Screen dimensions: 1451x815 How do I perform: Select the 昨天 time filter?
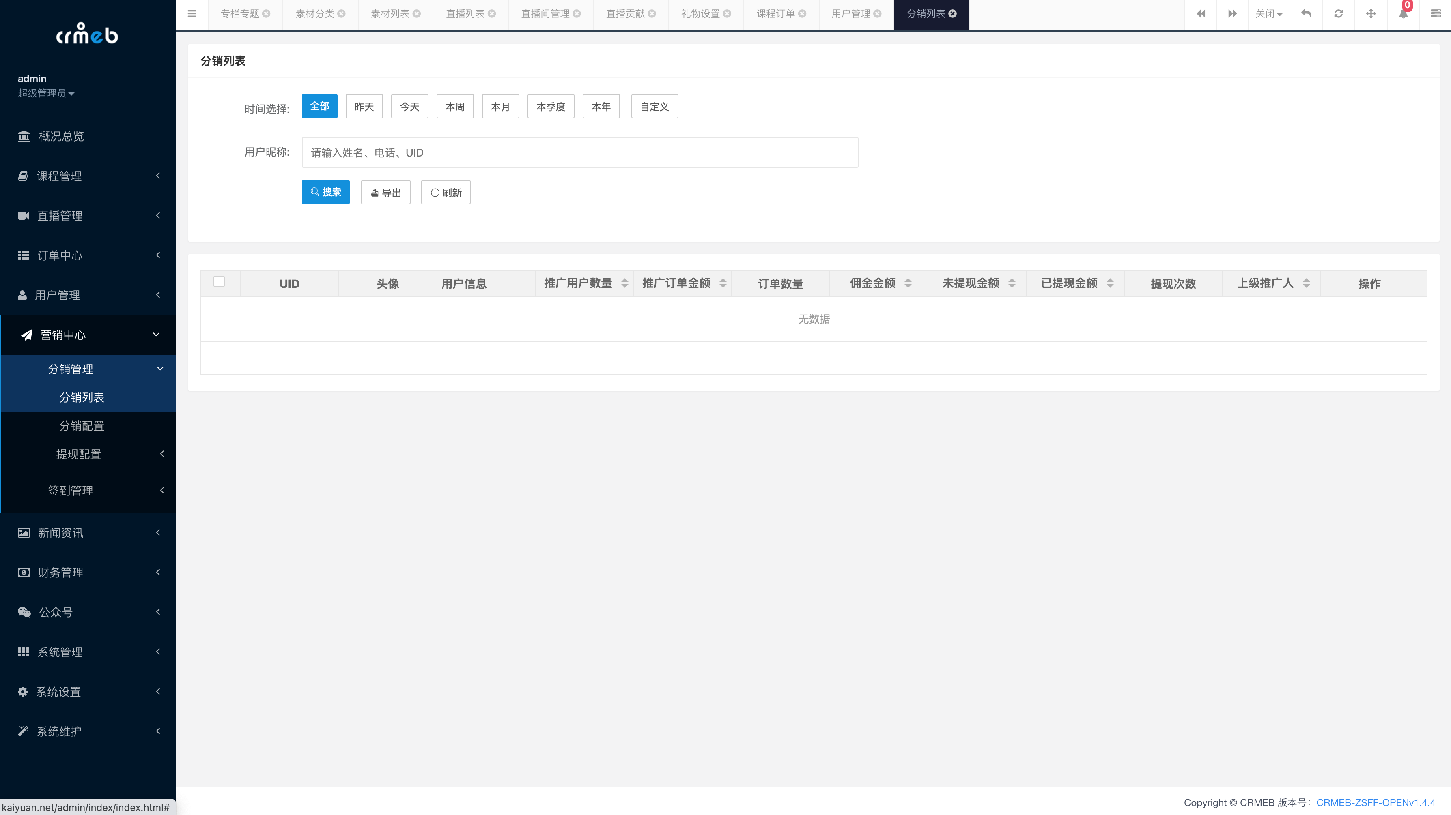(x=364, y=106)
